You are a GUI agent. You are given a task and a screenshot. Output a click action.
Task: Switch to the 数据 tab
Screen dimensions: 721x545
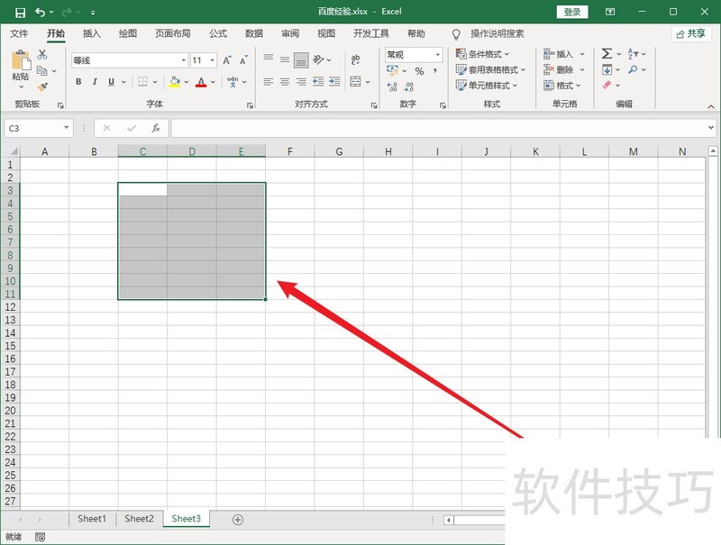click(x=254, y=33)
